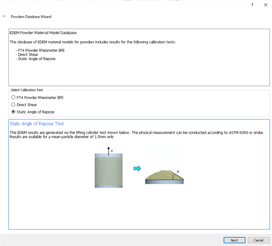The height and width of the screenshot is (246, 272).
Task: Click the alpha angle symbol on the pile
Action: (x=178, y=171)
